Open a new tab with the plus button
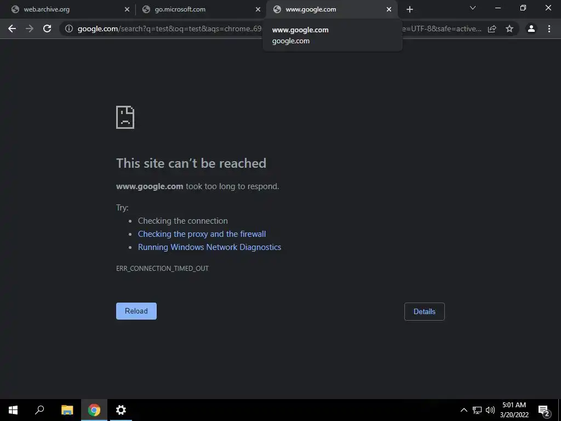Image resolution: width=561 pixels, height=421 pixels. coord(410,9)
